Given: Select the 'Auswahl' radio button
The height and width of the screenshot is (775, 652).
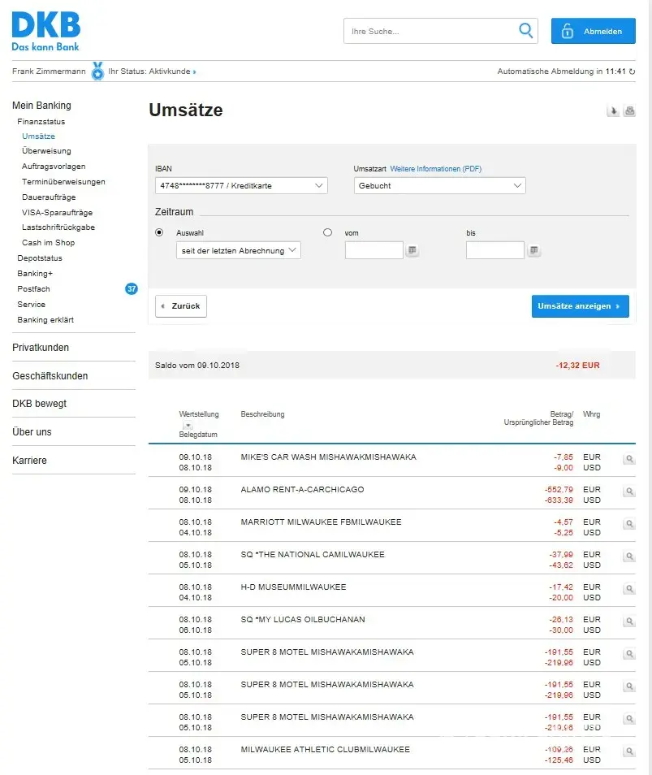Looking at the screenshot, I should click(x=159, y=232).
